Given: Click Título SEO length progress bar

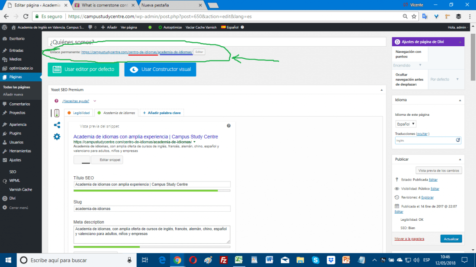Looking at the screenshot, I should point(152,191).
